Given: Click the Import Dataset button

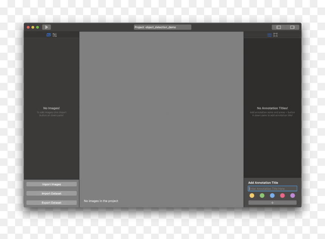Looking at the screenshot, I should [x=51, y=193].
